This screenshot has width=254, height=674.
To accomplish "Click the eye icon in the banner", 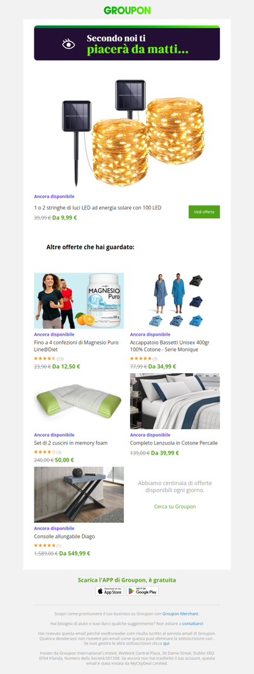I will [x=68, y=44].
